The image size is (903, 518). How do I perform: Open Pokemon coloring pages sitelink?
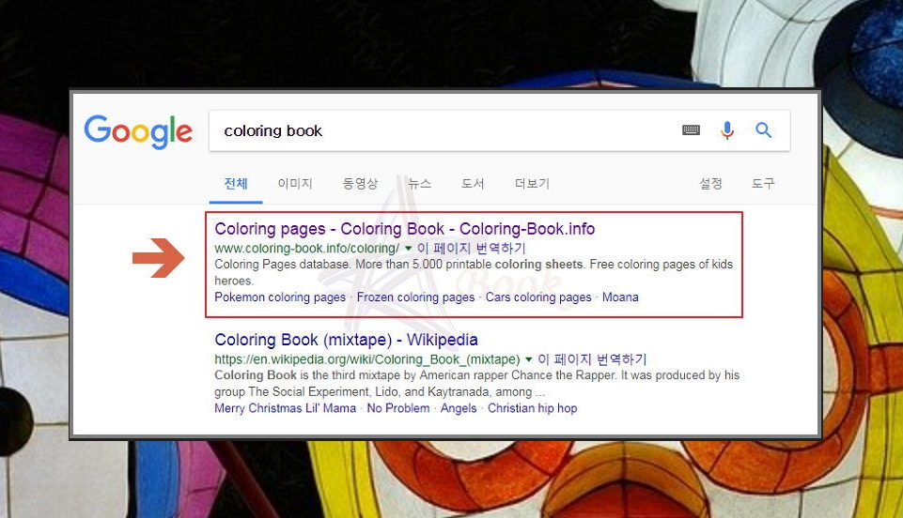tap(280, 297)
